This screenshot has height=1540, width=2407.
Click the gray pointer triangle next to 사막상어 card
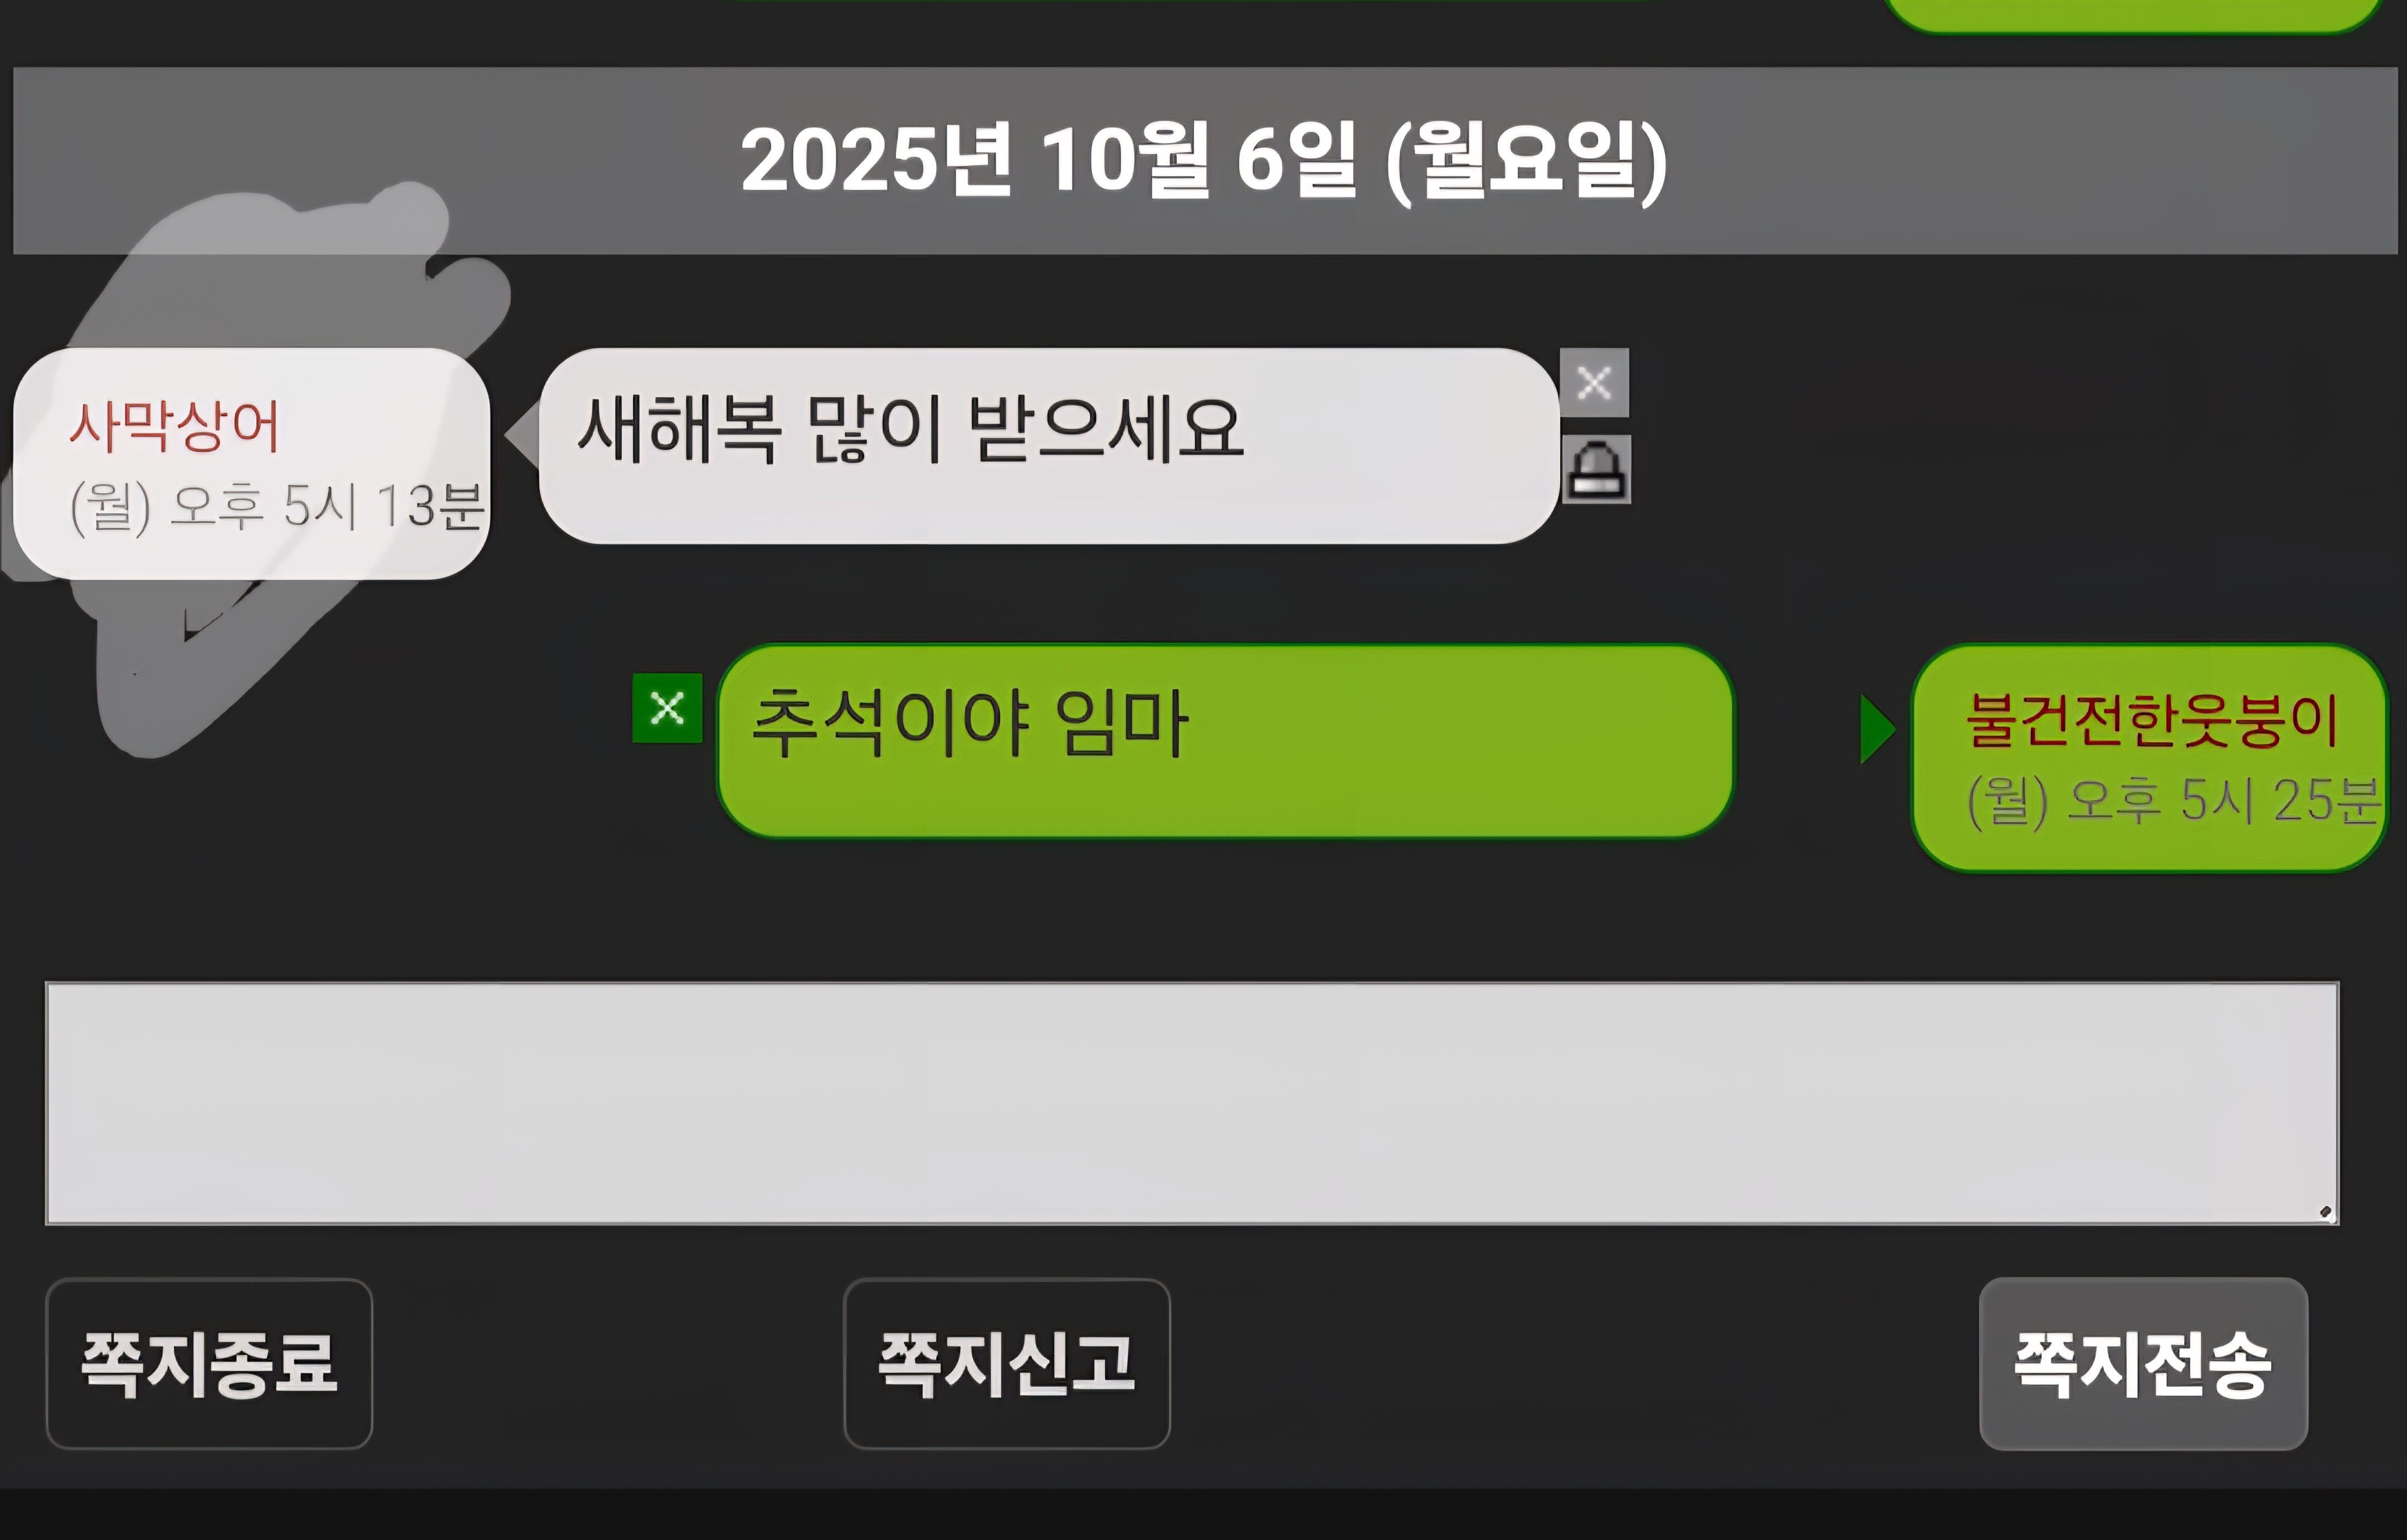pos(522,434)
